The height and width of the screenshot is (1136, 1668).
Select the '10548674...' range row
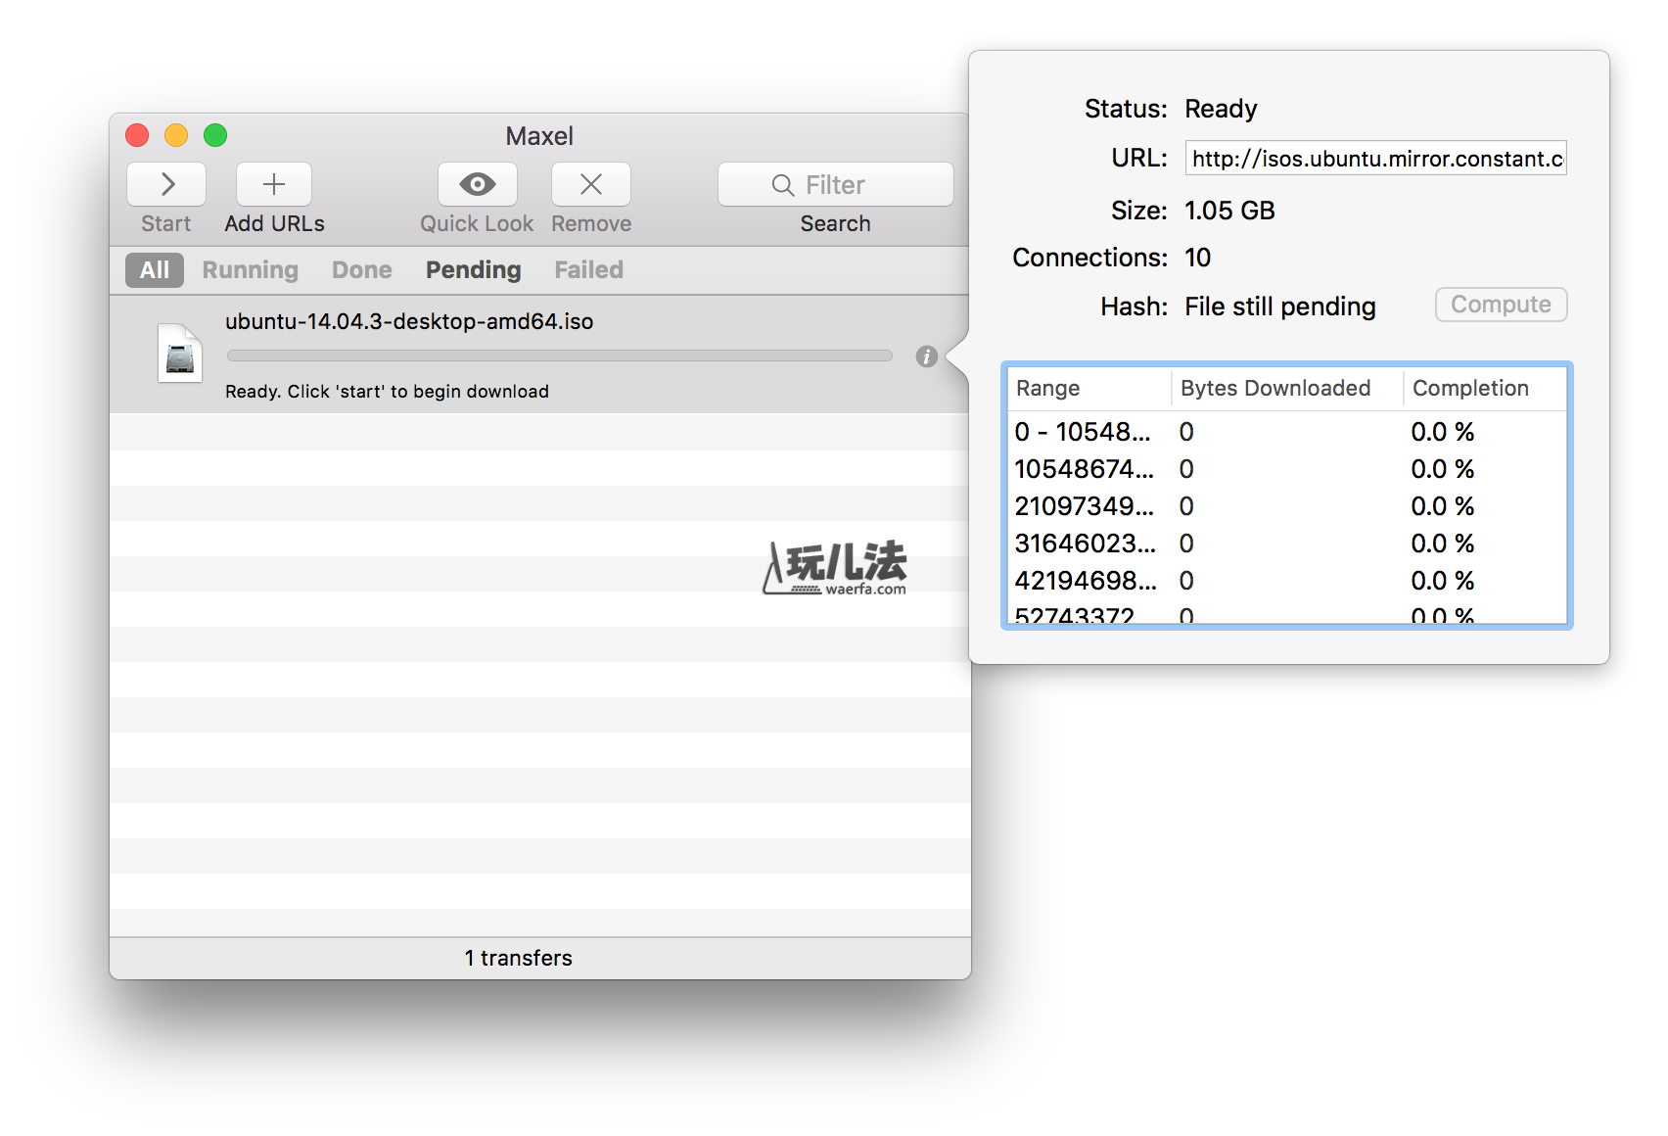tap(1287, 469)
